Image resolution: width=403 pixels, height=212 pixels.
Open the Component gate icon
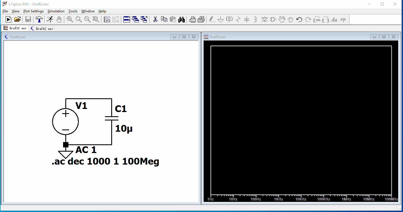273,19
